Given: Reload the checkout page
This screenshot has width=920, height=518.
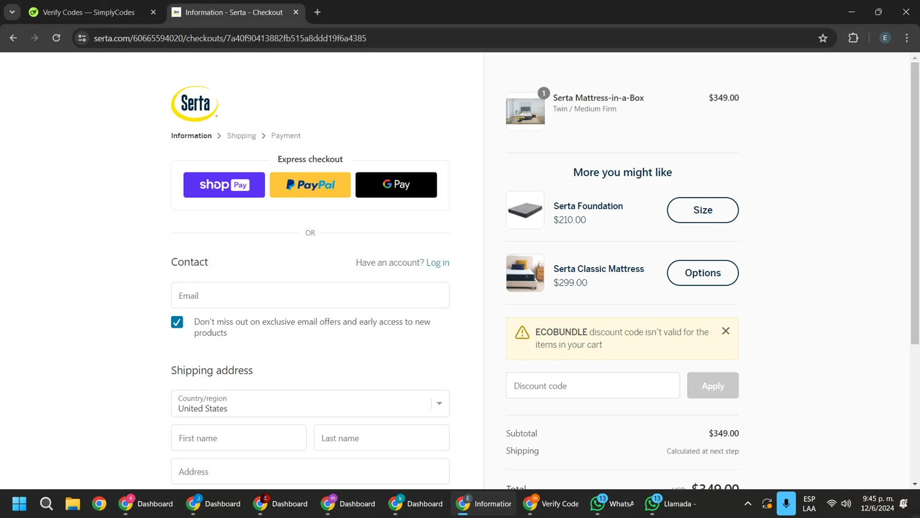Looking at the screenshot, I should 56,38.
